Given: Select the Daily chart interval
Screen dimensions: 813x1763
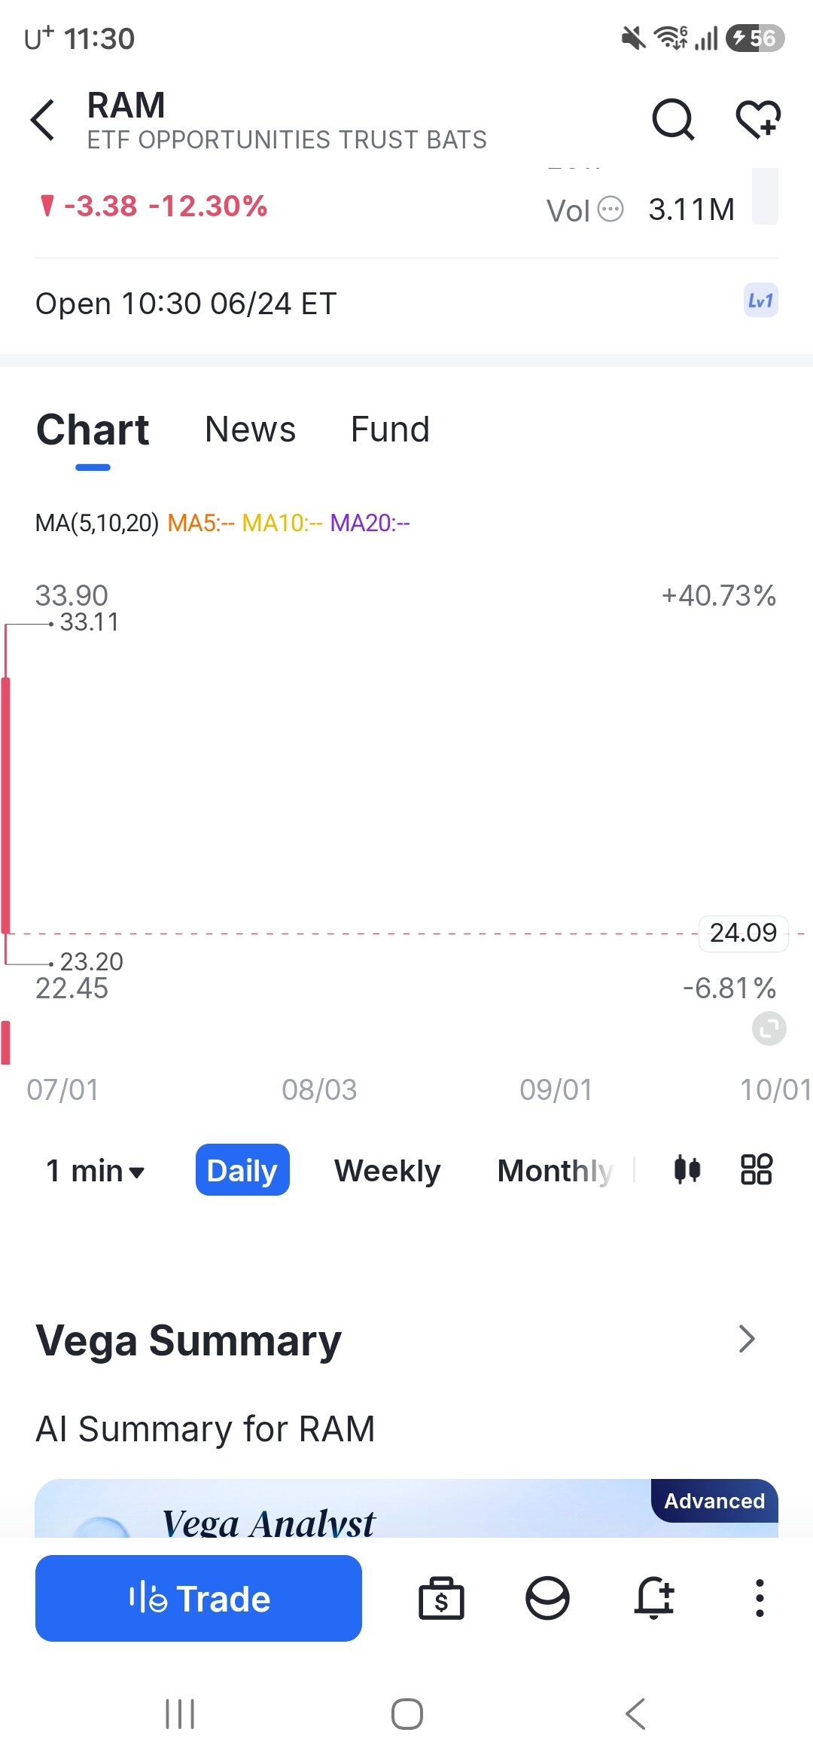Looking at the screenshot, I should click(x=242, y=1170).
